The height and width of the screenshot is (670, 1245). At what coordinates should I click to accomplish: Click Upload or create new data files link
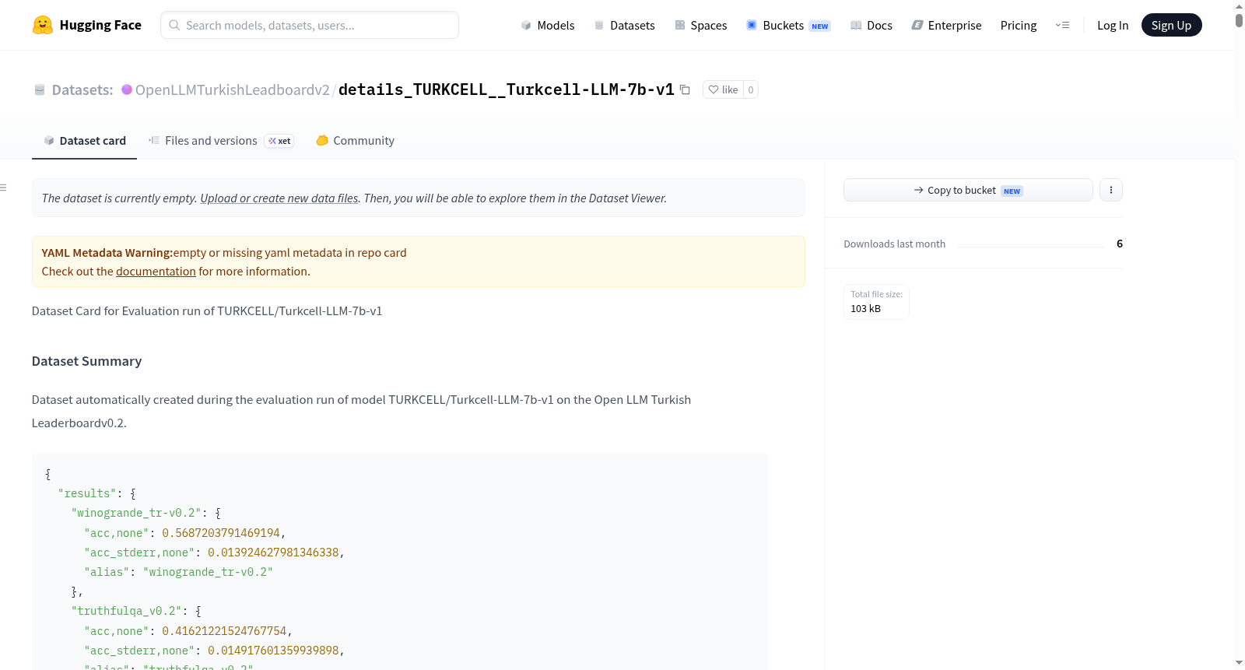(x=279, y=198)
